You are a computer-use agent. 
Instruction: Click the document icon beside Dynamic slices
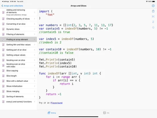pos(3,29)
